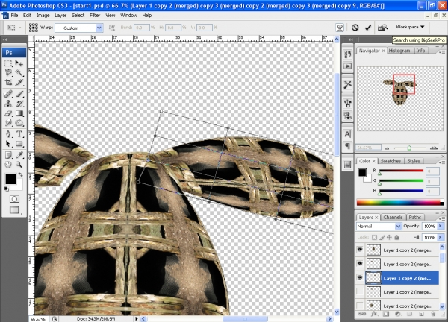The width and height of the screenshot is (448, 322).
Task: Select the Pen tool
Action: 8,133
